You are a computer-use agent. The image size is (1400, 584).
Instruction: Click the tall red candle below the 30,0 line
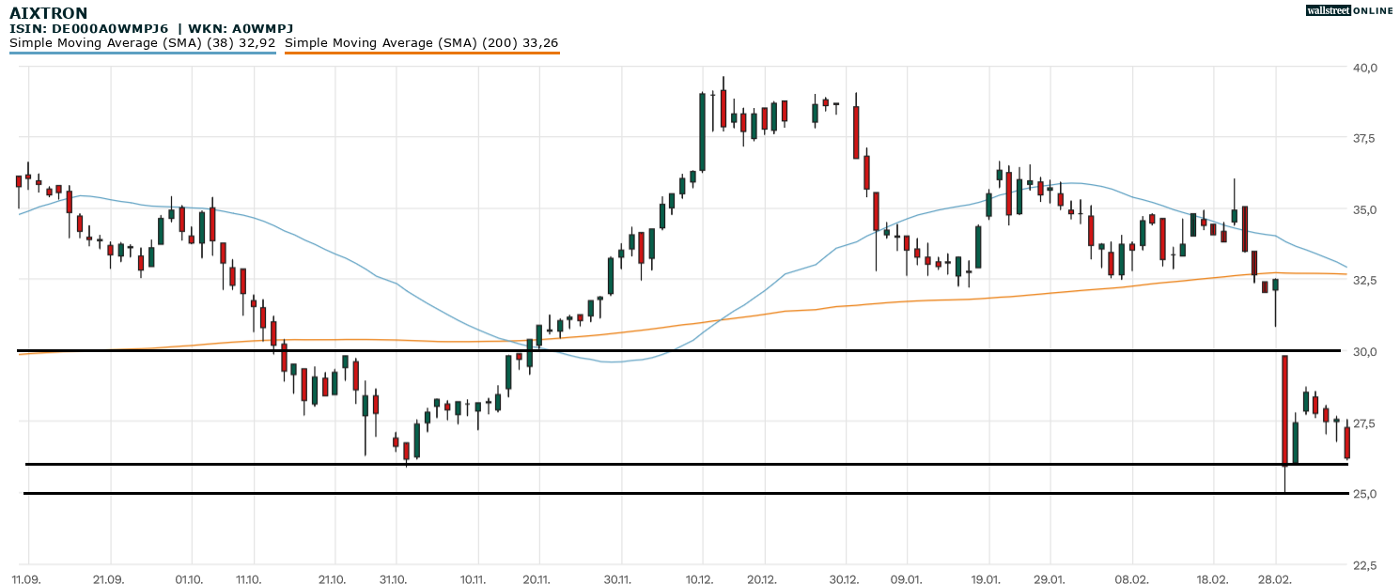pos(1284,410)
